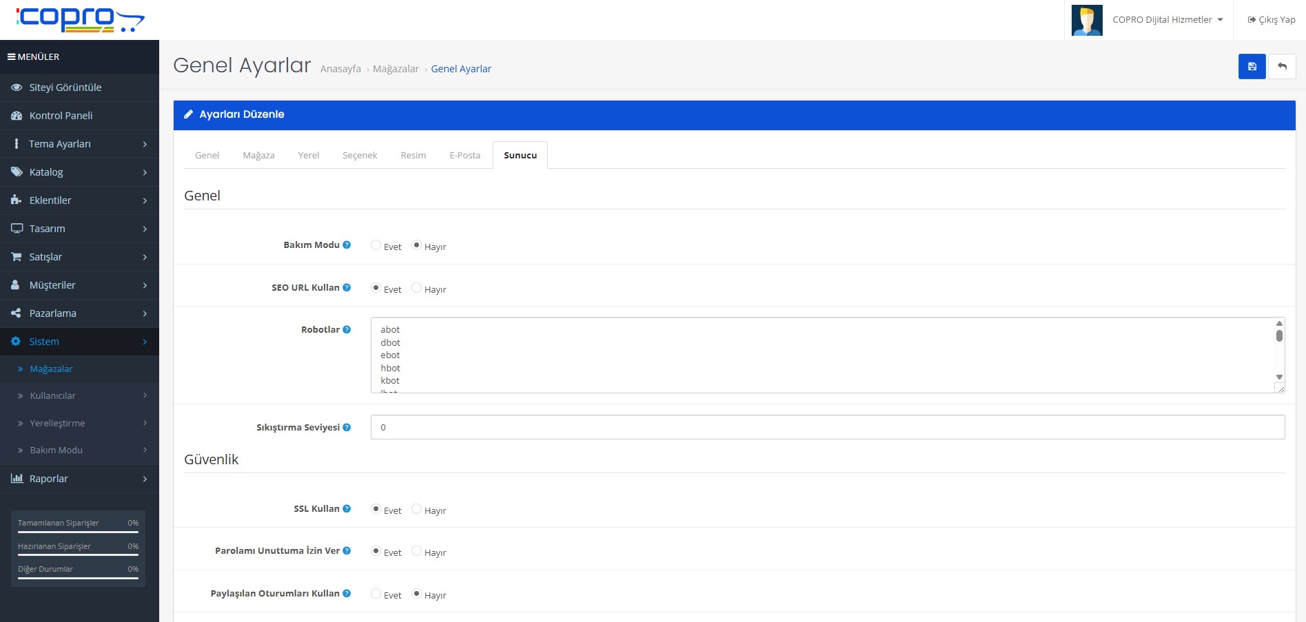The height and width of the screenshot is (622, 1306).
Task: Expand the Raporlar sidebar menu
Action: pos(79,479)
